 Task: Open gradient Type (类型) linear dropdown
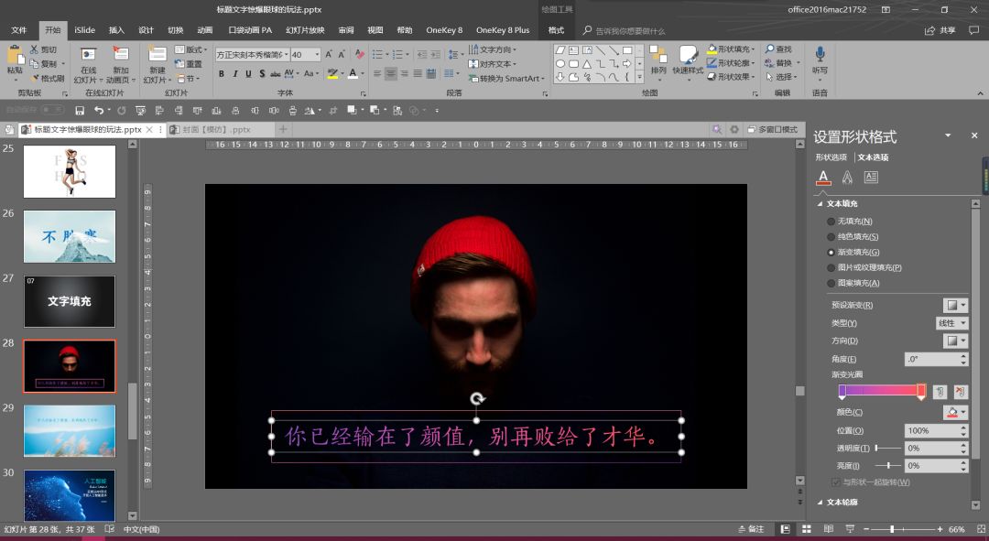[951, 323]
